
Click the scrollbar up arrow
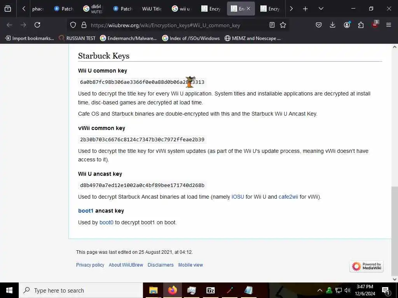(x=395, y=47)
